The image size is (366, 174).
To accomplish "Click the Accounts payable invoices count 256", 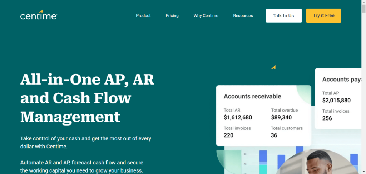I will [x=327, y=118].
